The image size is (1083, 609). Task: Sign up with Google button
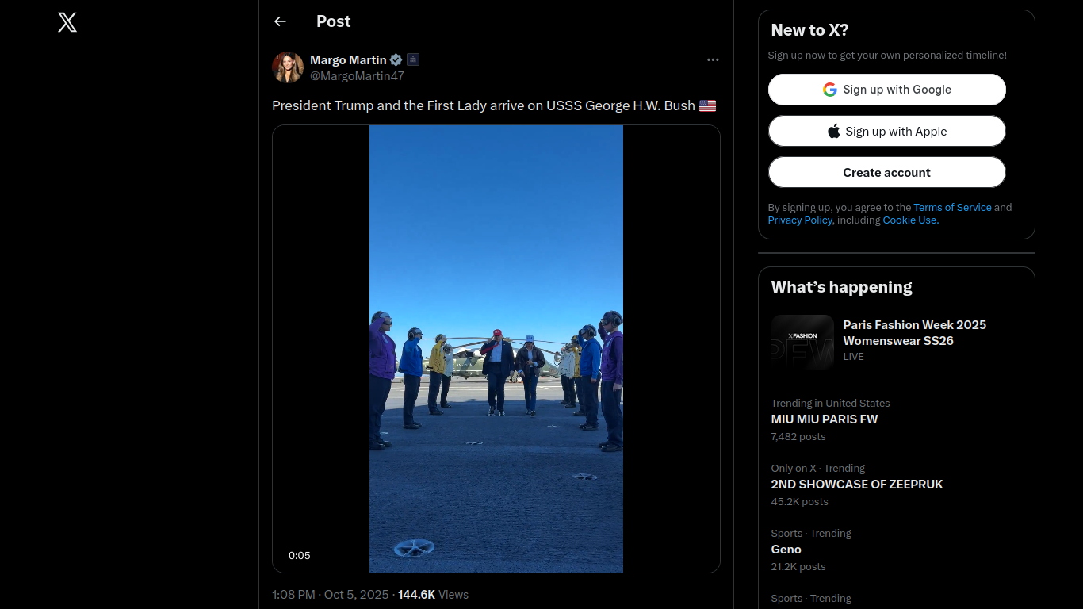point(886,90)
